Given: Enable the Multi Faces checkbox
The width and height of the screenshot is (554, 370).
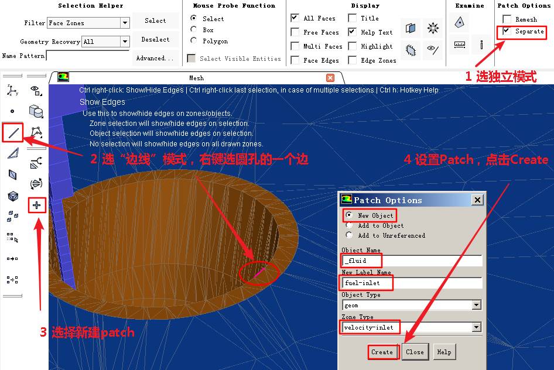Looking at the screenshot, I should click(295, 46).
